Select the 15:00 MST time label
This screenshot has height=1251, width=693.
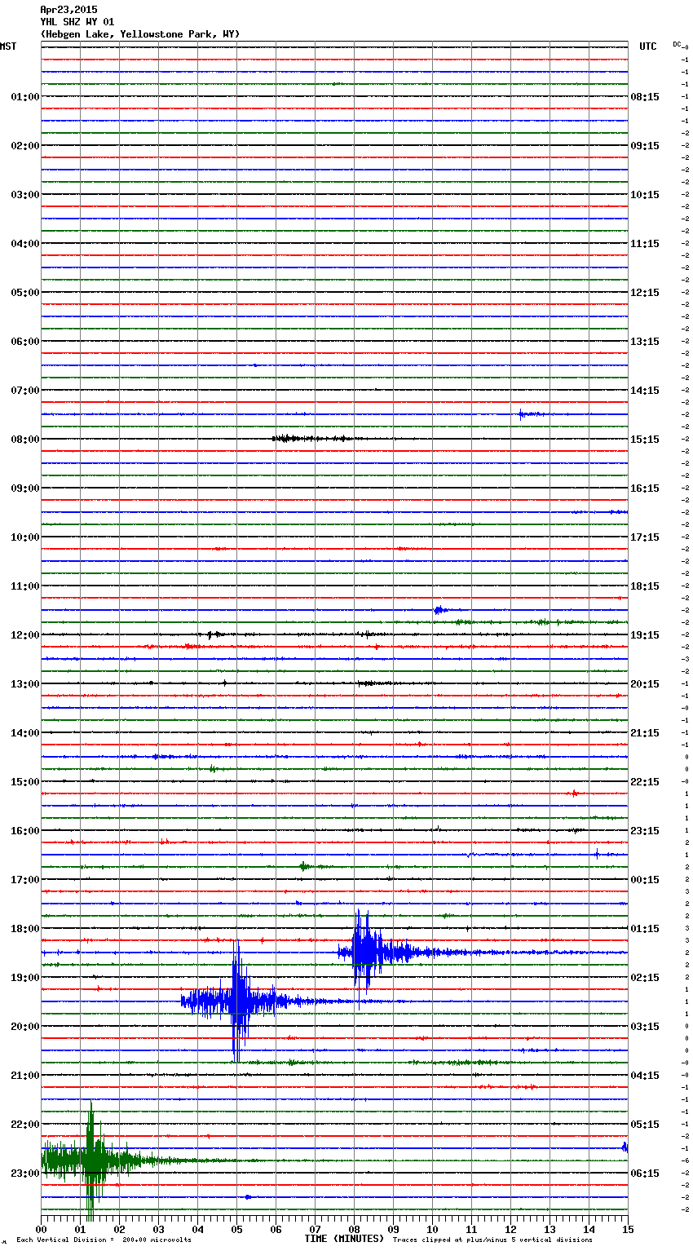[25, 781]
